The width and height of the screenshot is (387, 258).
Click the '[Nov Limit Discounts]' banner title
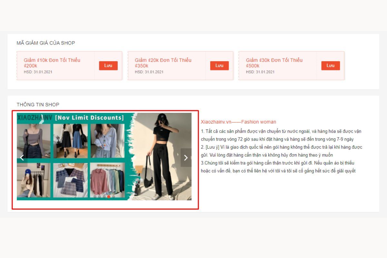click(x=89, y=117)
